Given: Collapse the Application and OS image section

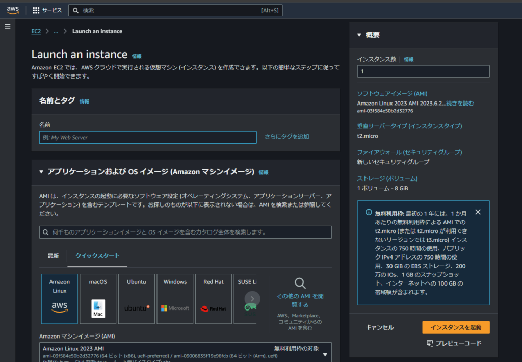Looking at the screenshot, I should point(41,172).
